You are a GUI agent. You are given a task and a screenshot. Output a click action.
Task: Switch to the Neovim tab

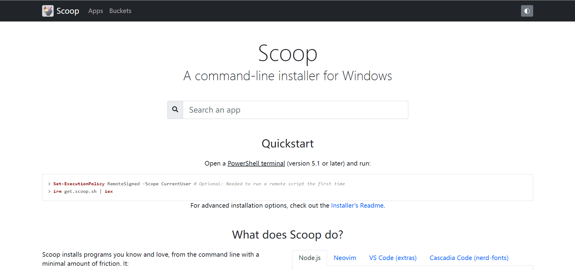(x=345, y=258)
